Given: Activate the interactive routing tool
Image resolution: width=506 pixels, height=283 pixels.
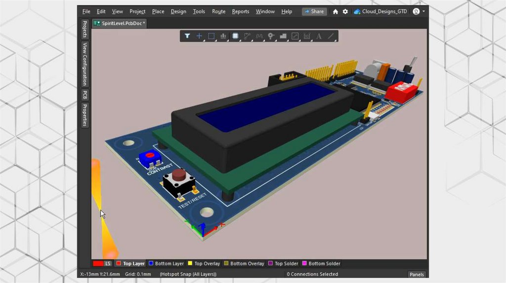Looking at the screenshot, I should (247, 36).
